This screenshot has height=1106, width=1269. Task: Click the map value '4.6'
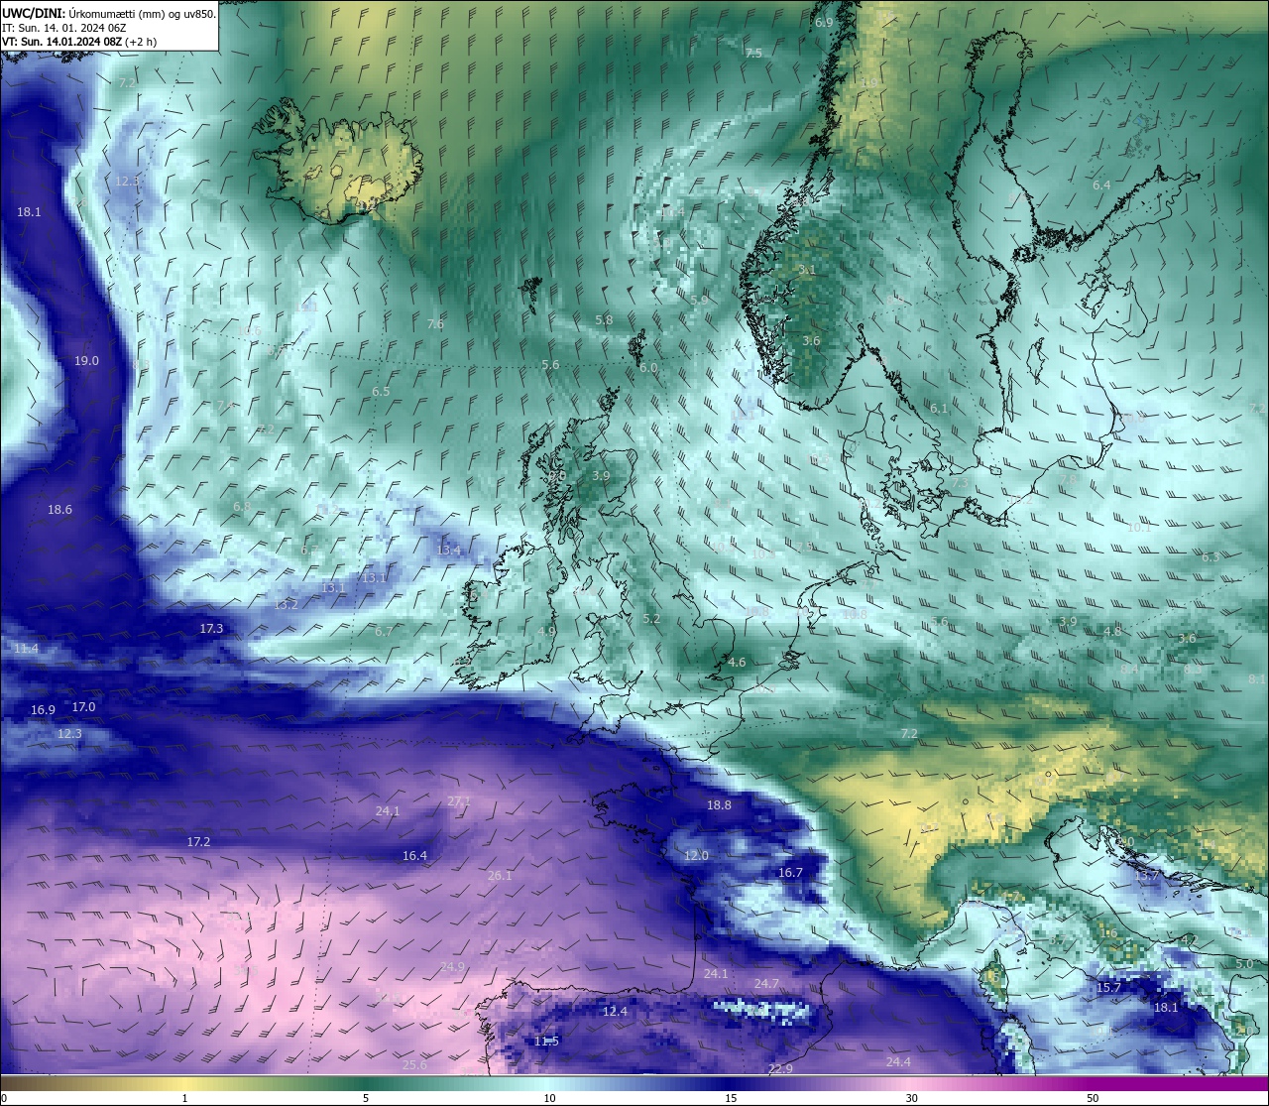point(737,662)
